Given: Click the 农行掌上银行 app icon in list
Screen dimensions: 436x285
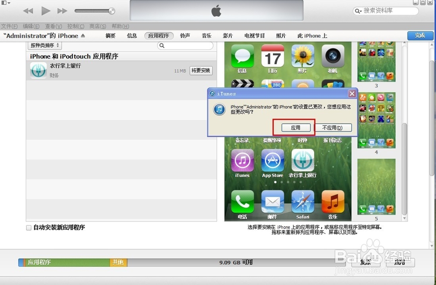Looking at the screenshot, I should point(38,70).
